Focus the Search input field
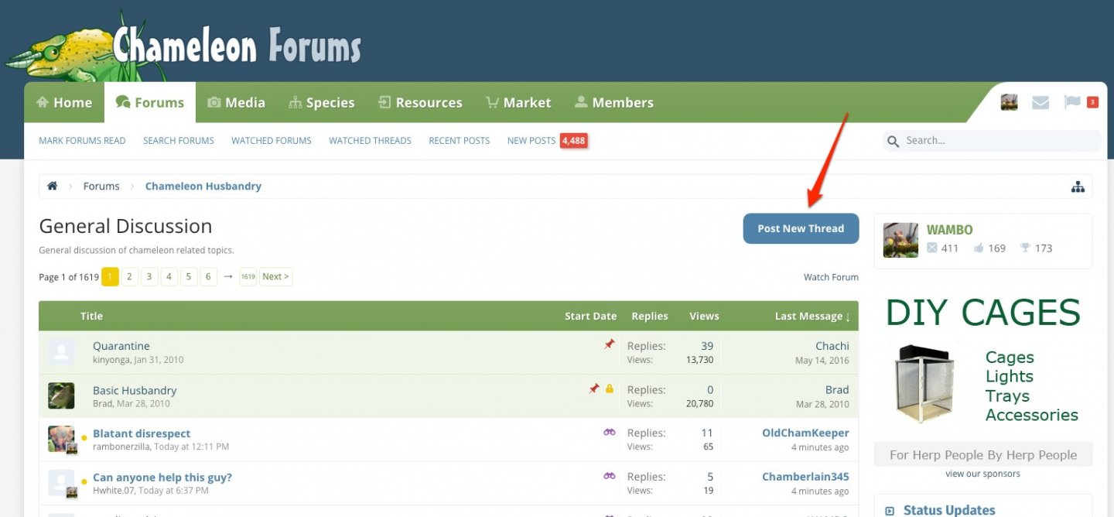1114x517 pixels. click(998, 141)
